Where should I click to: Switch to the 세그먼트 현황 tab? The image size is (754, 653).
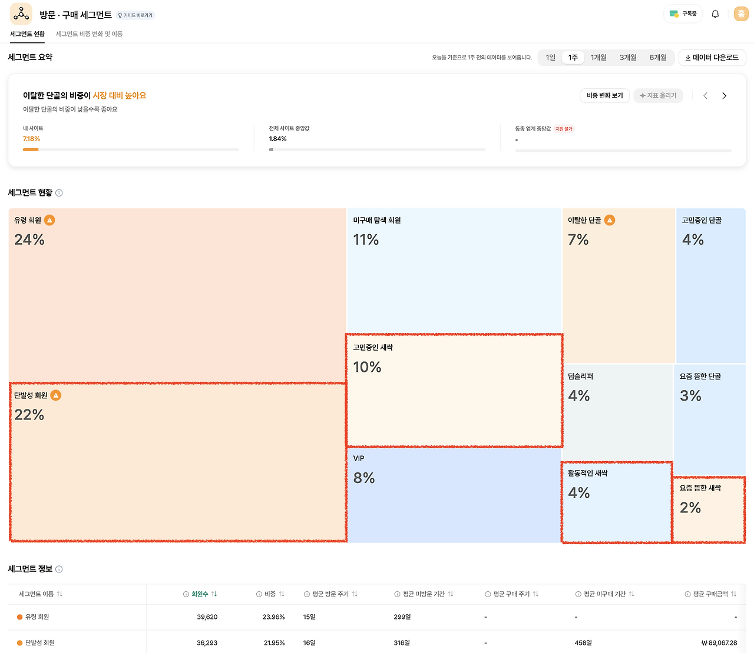28,34
